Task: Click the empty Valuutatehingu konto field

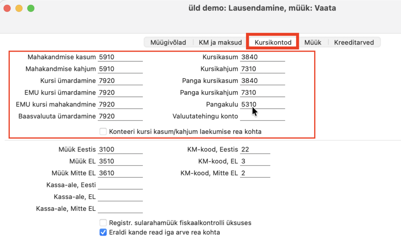Action: (262, 116)
